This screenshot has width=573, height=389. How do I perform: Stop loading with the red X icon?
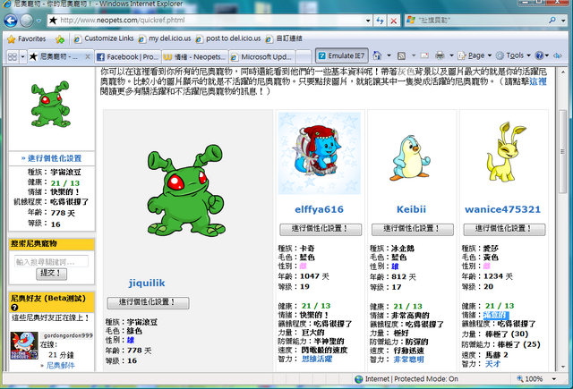(394, 21)
